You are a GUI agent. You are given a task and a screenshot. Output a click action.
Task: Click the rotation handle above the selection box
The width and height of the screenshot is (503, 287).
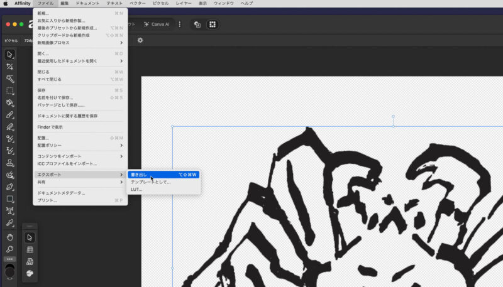click(394, 117)
